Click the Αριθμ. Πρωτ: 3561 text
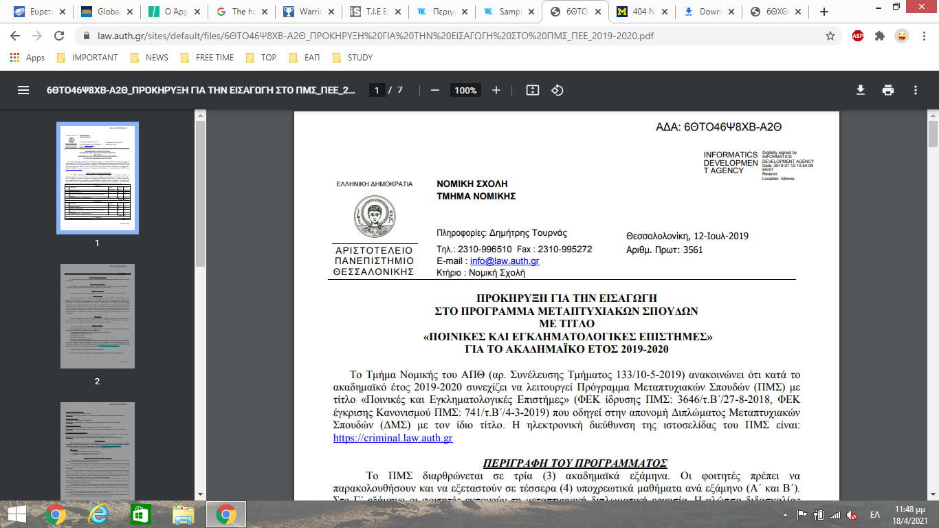The width and height of the screenshot is (939, 528). pyautogui.click(x=665, y=250)
